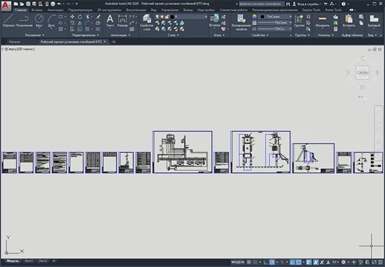The width and height of the screenshot is (385, 267).
Task: Toggle lineweight display in status bar
Action: click(x=309, y=263)
